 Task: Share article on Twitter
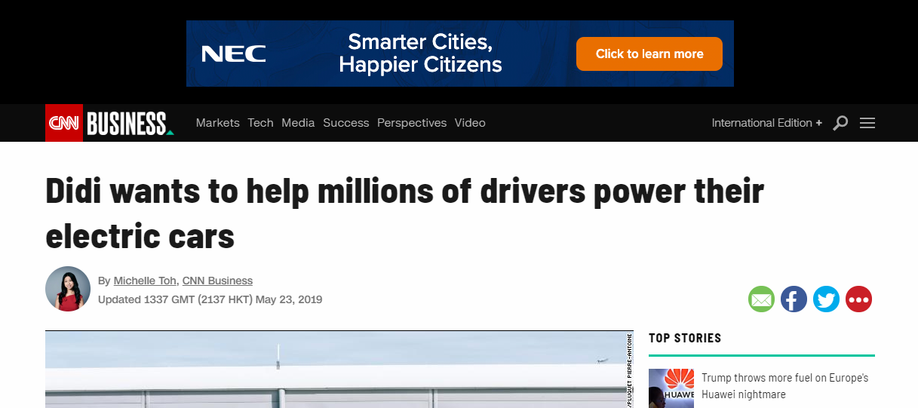[826, 299]
